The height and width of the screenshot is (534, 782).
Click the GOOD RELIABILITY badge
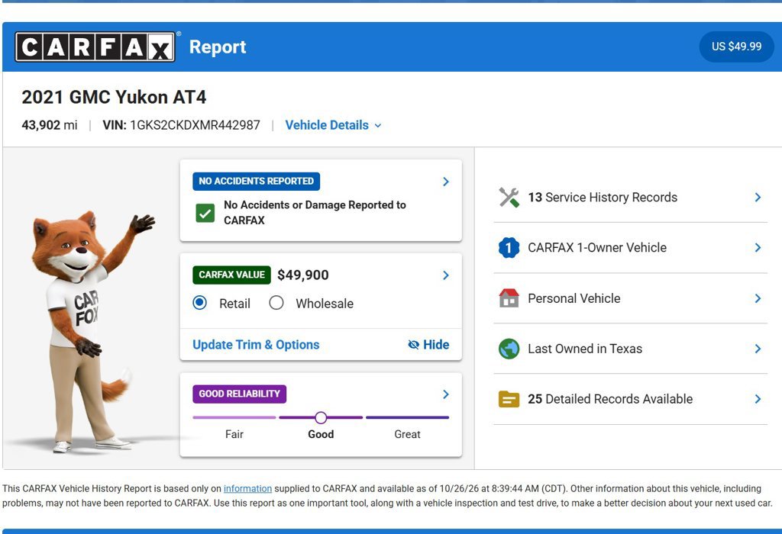tap(239, 394)
